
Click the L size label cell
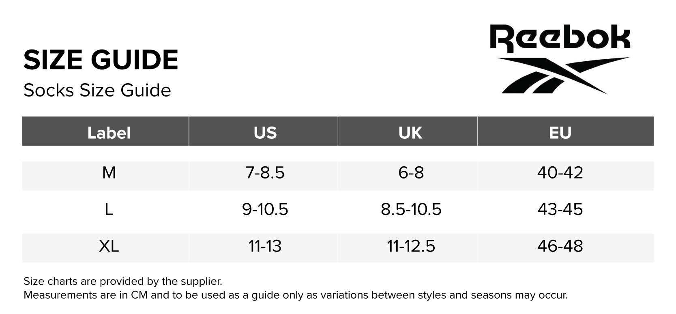point(109,209)
